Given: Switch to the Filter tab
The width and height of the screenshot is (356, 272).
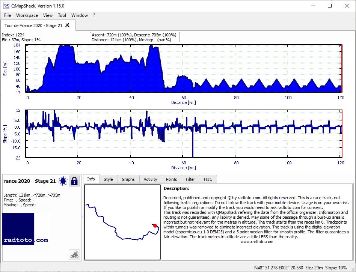Looking at the screenshot, I should [x=190, y=179].
